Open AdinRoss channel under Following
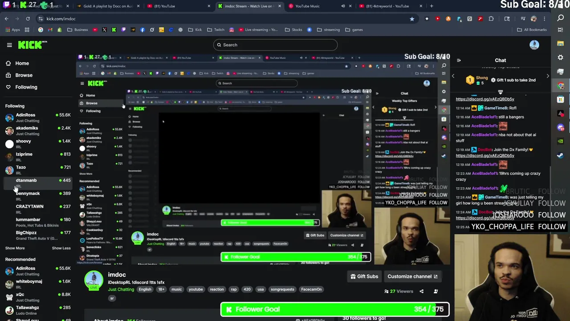570x321 pixels. coord(37,118)
